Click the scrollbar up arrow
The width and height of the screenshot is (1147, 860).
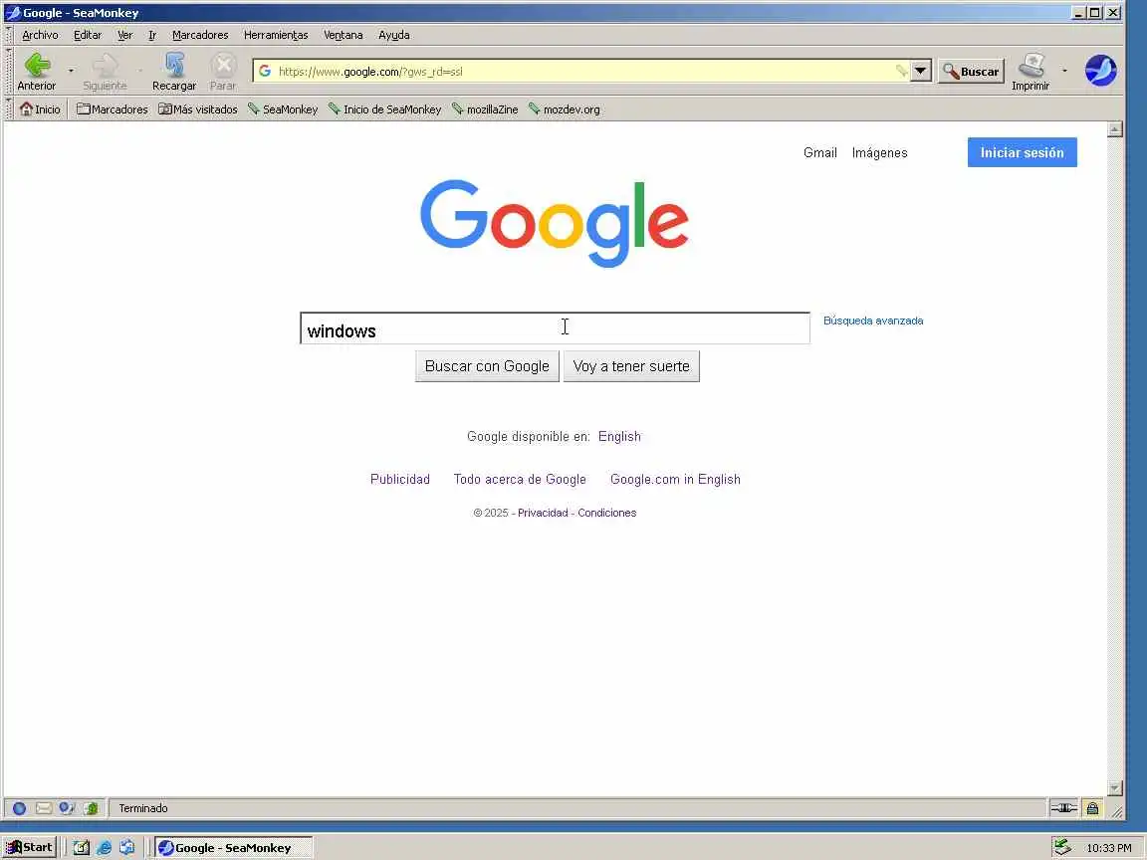click(1114, 130)
